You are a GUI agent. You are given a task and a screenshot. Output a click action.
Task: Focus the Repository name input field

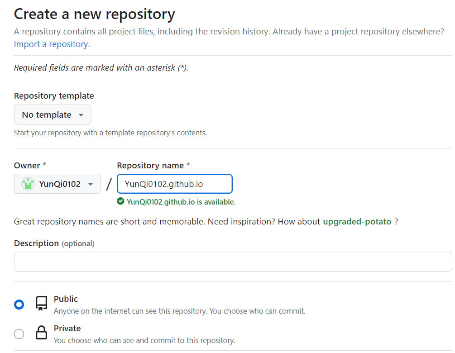174,184
